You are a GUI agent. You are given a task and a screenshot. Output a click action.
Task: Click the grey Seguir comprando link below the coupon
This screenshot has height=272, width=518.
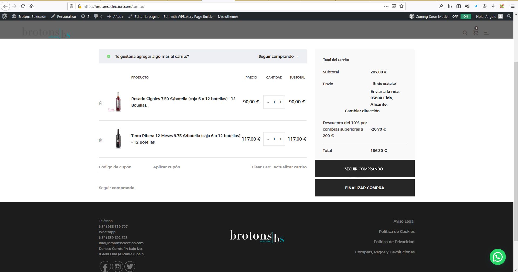coord(117,188)
